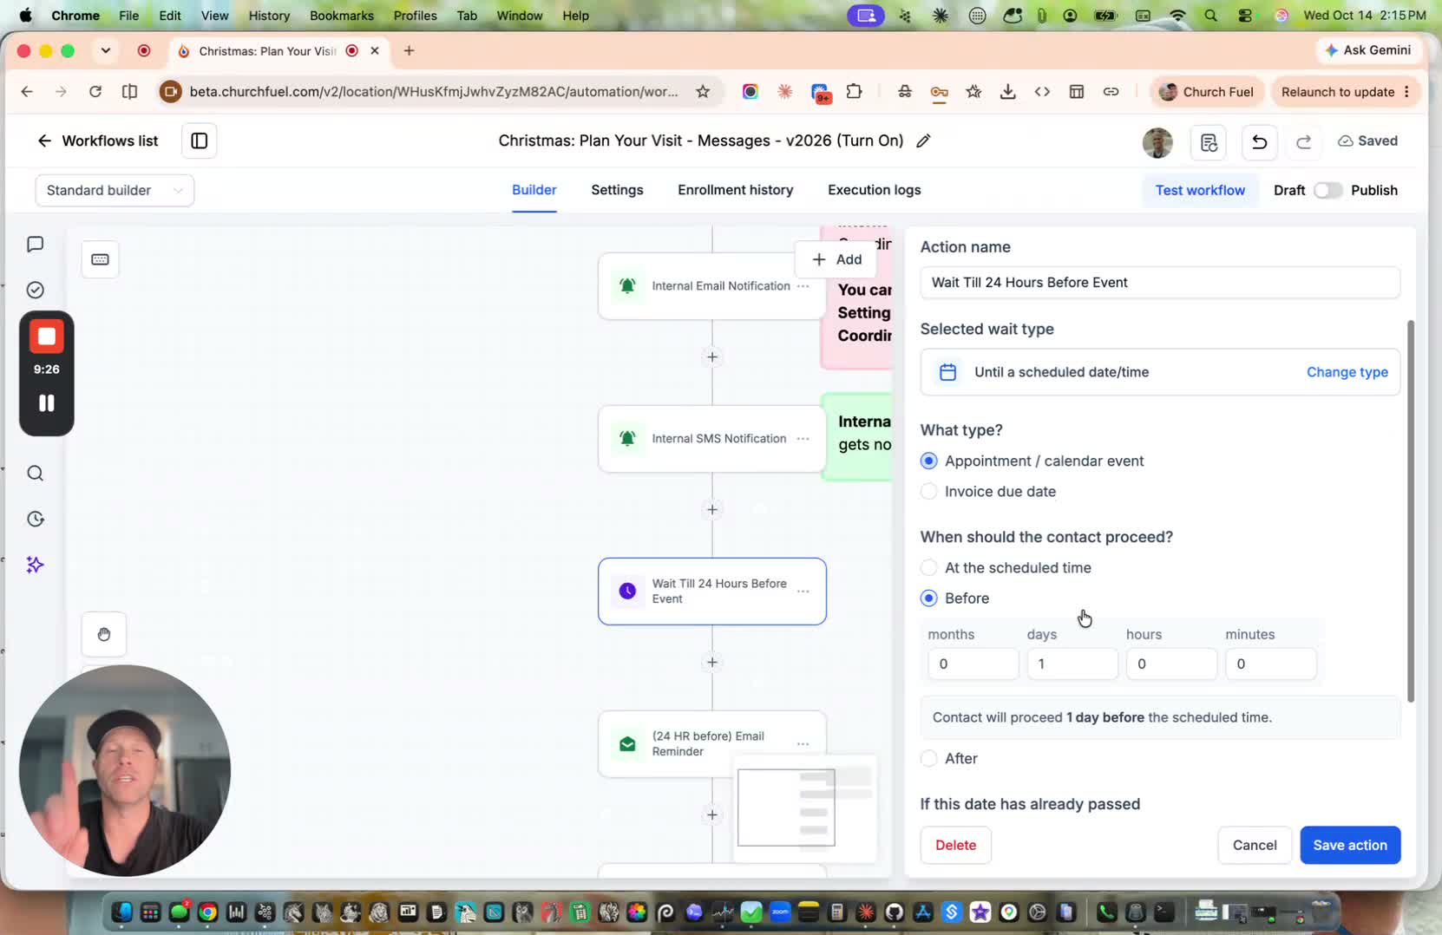Open the AI sparkle assistant icon
1442x935 pixels.
click(x=35, y=565)
